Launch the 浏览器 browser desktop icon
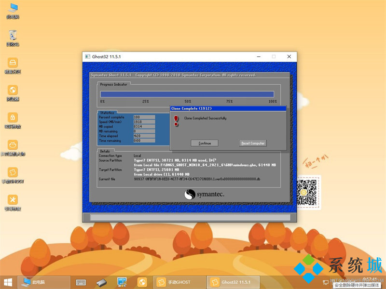The image size is (386, 289). (x=13, y=93)
